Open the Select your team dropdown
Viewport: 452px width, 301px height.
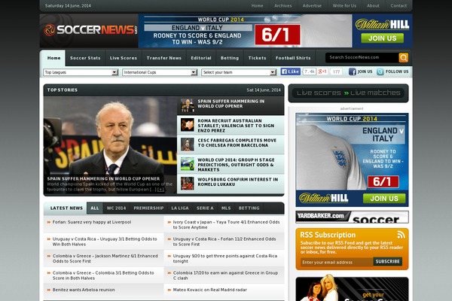click(x=239, y=72)
